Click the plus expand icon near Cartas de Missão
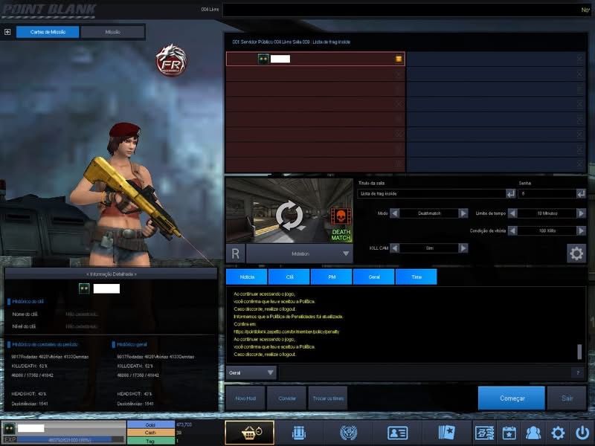The height and width of the screenshot is (446, 595). tap(7, 32)
